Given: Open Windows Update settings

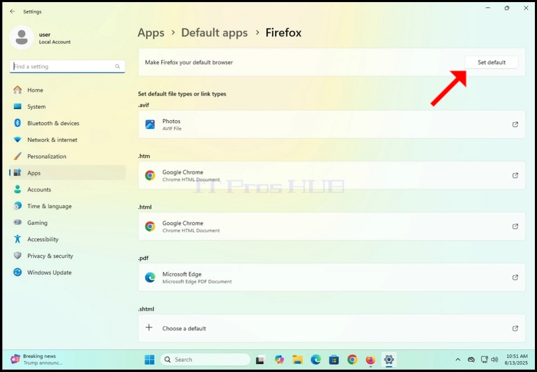Looking at the screenshot, I should [x=67, y=272].
